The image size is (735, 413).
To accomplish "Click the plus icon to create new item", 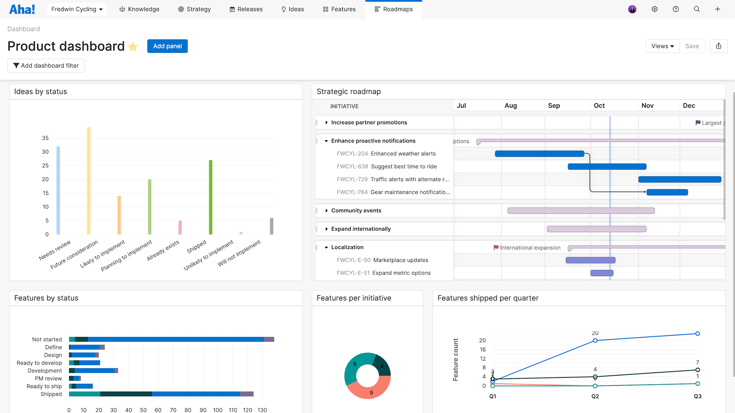I will pos(718,9).
